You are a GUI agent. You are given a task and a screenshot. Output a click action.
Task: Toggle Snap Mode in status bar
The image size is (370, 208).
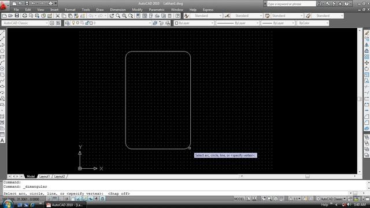pyautogui.click(x=49, y=199)
